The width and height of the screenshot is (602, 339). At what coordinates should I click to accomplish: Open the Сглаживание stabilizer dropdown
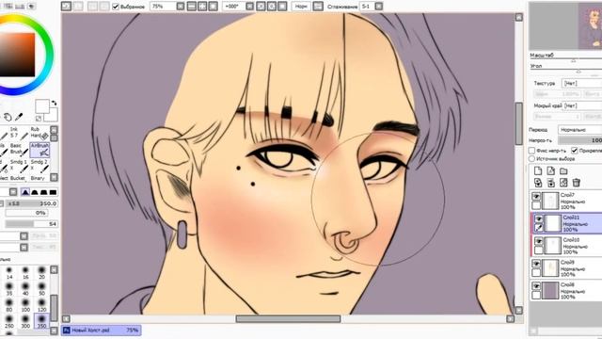point(378,7)
